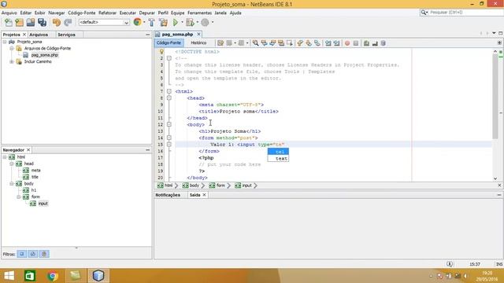The image size is (504, 283).
Task: Collapse the Projeto_soma project node
Action: pyautogui.click(x=5, y=42)
